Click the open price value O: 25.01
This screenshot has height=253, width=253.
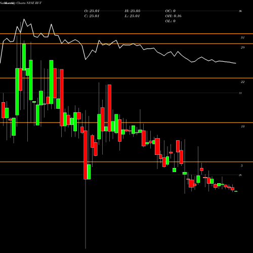point(92,11)
